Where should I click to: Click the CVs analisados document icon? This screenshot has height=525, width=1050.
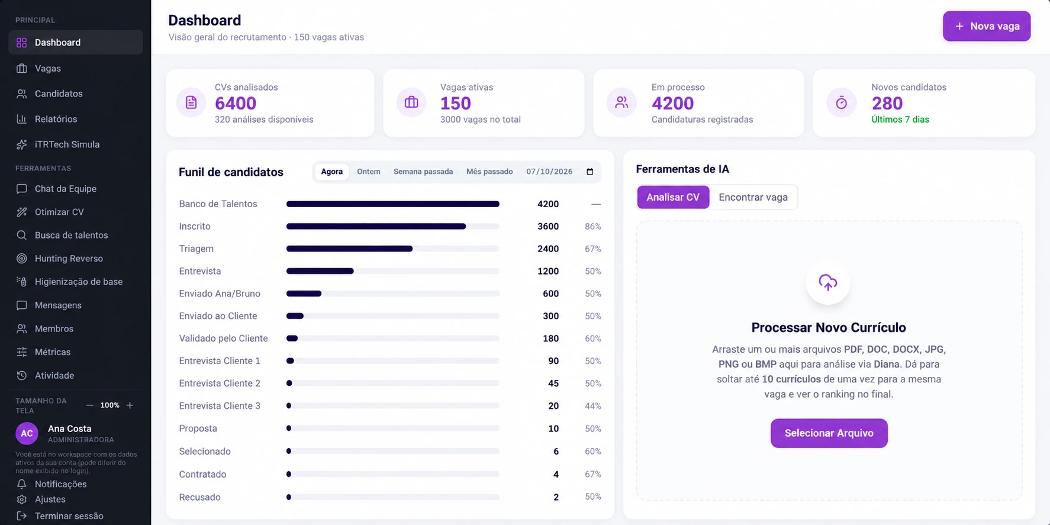[191, 102]
